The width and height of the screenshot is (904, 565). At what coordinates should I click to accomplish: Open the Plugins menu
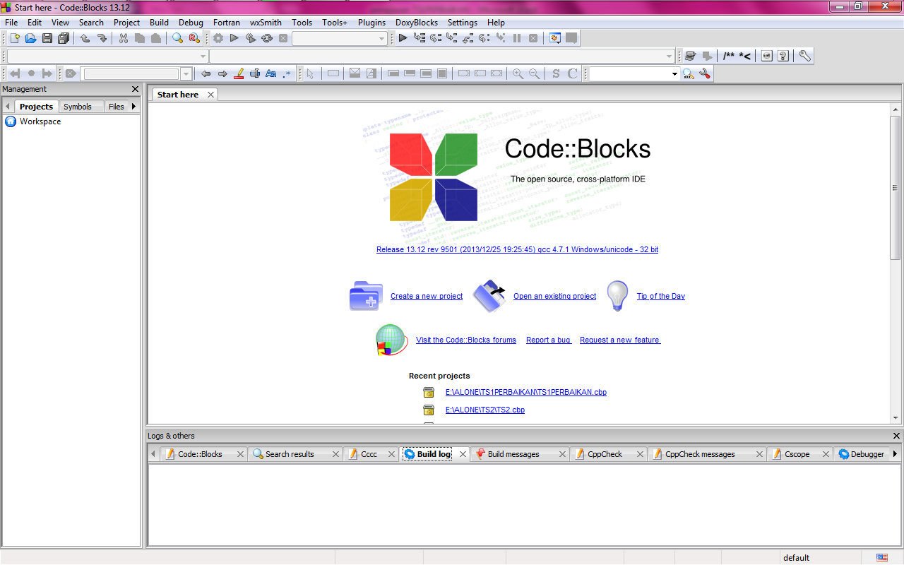click(x=371, y=23)
